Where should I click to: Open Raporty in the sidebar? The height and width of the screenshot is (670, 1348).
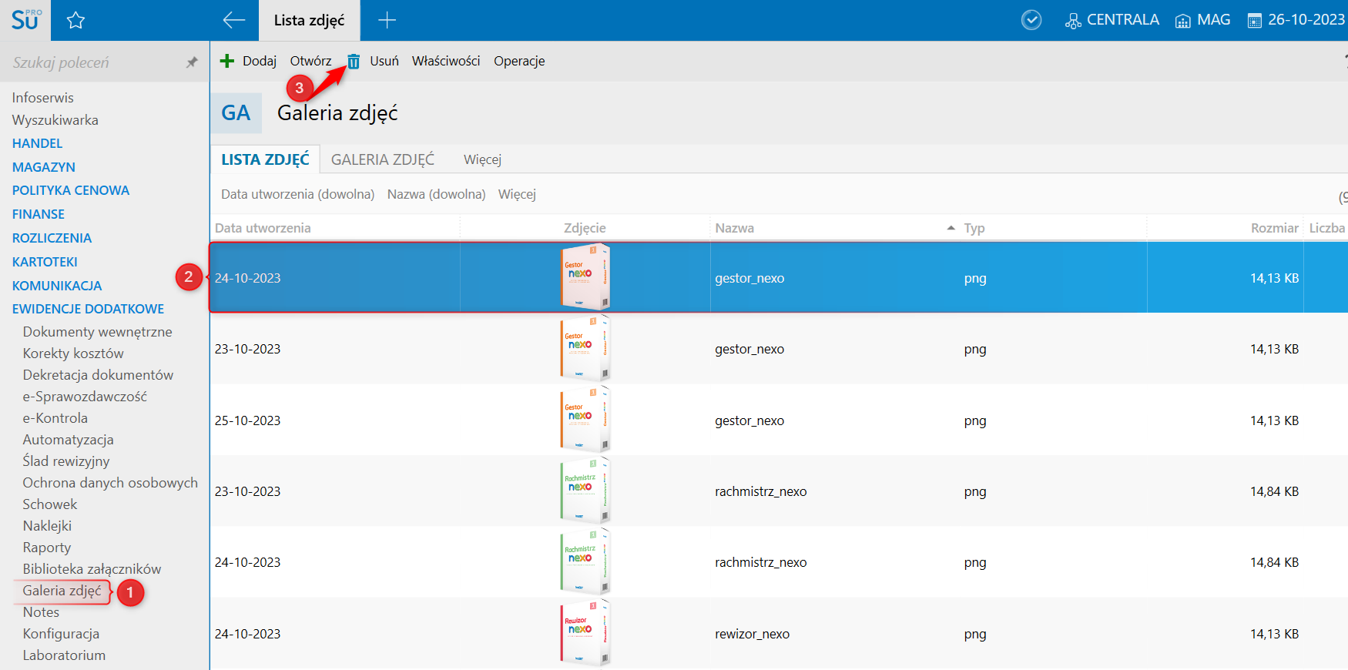(x=47, y=548)
